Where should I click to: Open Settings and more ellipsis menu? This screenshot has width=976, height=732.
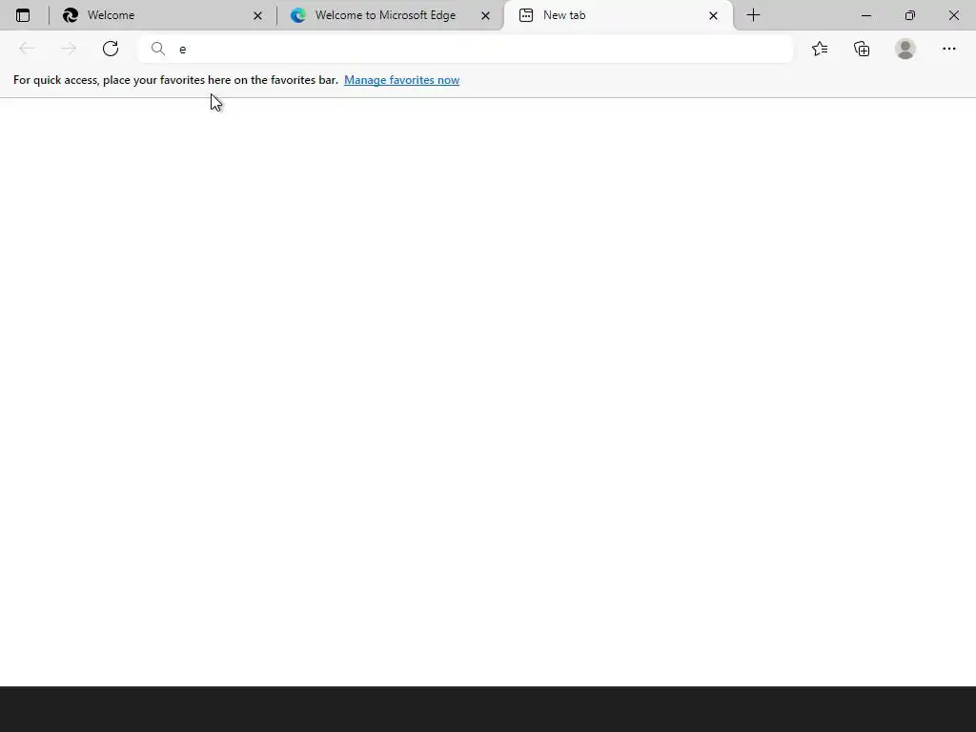[948, 49]
